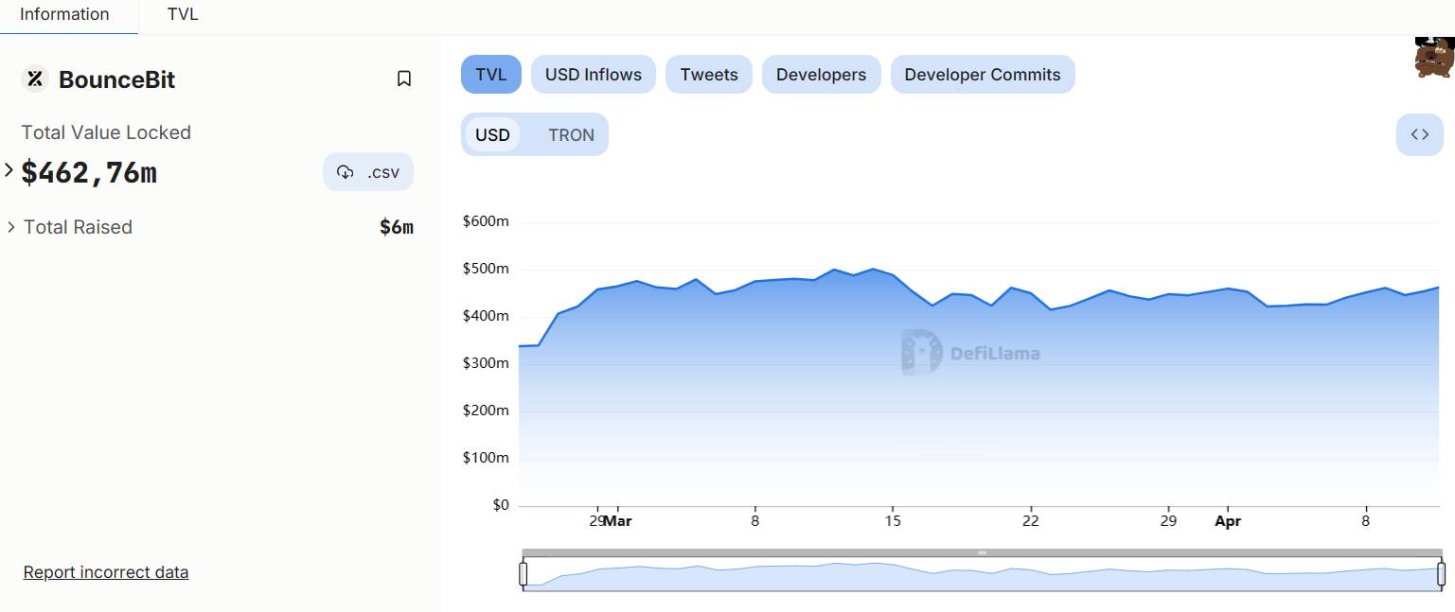Image resolution: width=1455 pixels, height=612 pixels.
Task: Open the TVL tab
Action: click(183, 15)
